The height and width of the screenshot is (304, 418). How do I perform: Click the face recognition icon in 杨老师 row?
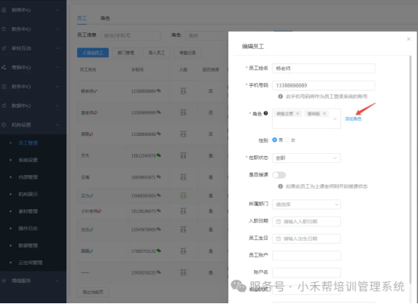click(183, 91)
